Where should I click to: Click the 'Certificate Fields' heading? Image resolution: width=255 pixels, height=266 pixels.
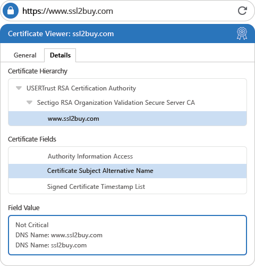click(x=32, y=139)
